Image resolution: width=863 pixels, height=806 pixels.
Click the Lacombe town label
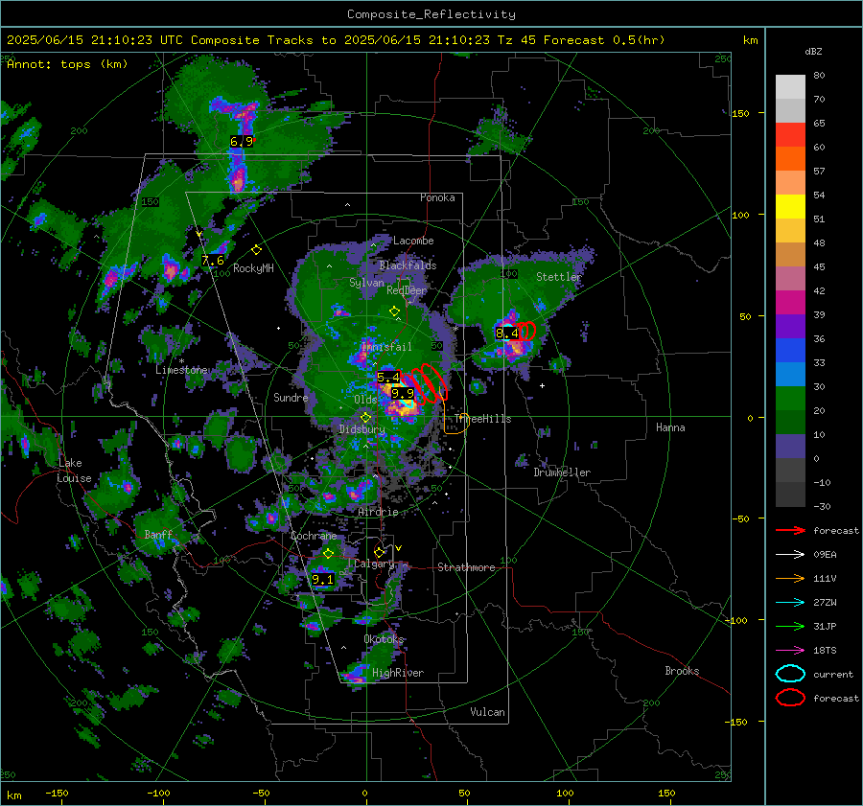pos(413,241)
